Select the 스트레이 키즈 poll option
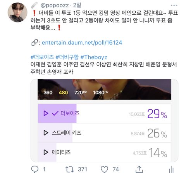Image resolution: width=186 pixels, height=173 pixels. pos(104,133)
